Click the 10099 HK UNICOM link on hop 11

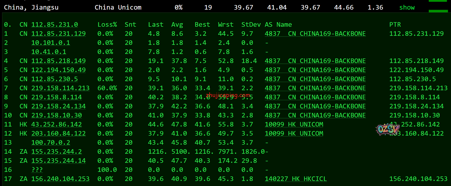tap(294, 125)
